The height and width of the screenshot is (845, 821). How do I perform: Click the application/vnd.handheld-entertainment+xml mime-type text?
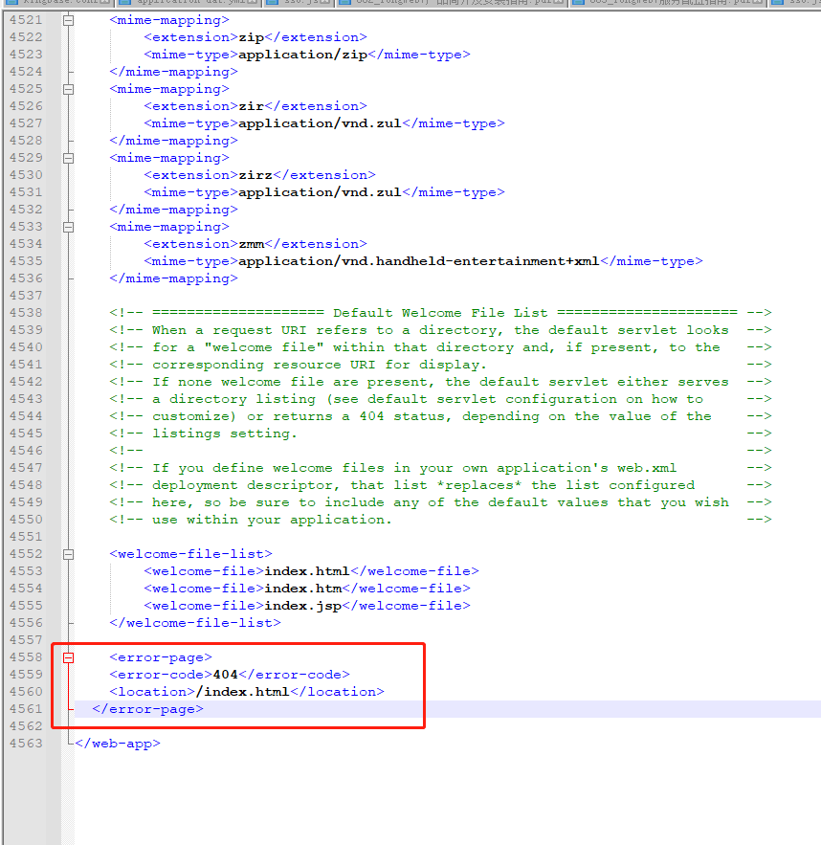click(419, 261)
